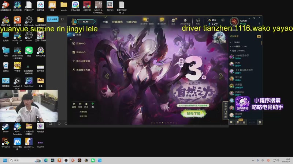Open the loot box collection icon
The image size is (293, 164).
[173, 21]
